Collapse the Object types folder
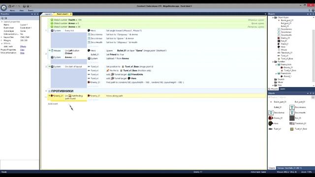315x177 pixels. click(x=273, y=18)
